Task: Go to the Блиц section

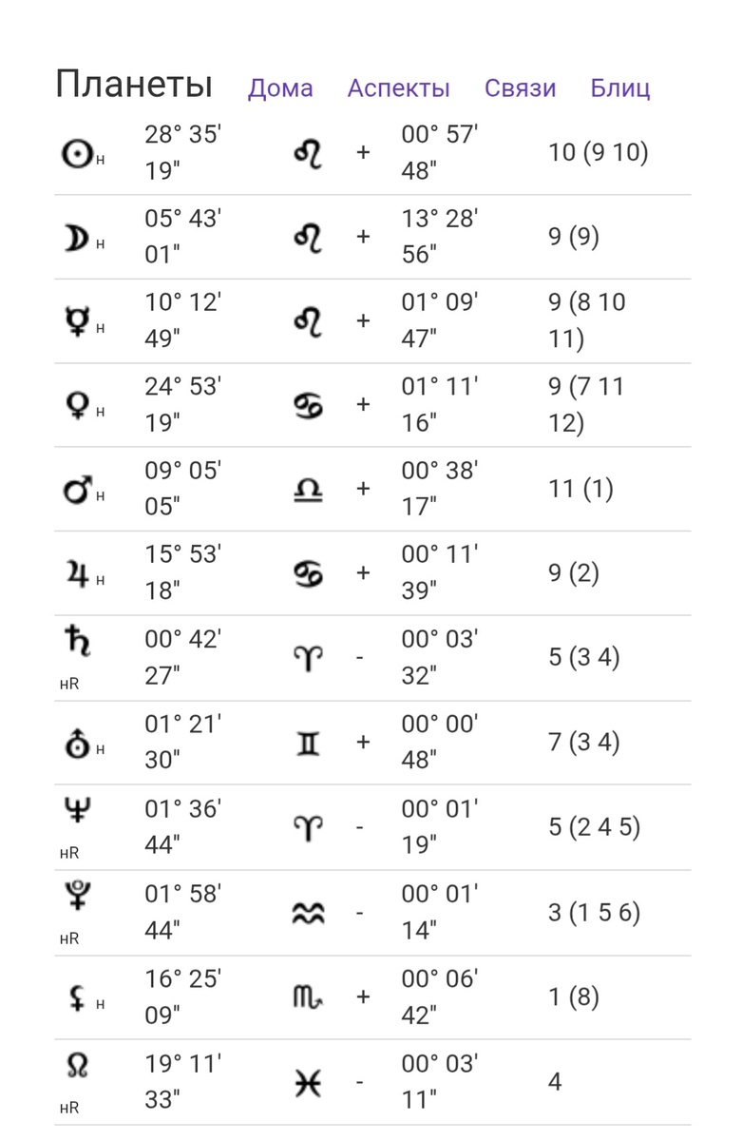Action: pyautogui.click(x=620, y=88)
